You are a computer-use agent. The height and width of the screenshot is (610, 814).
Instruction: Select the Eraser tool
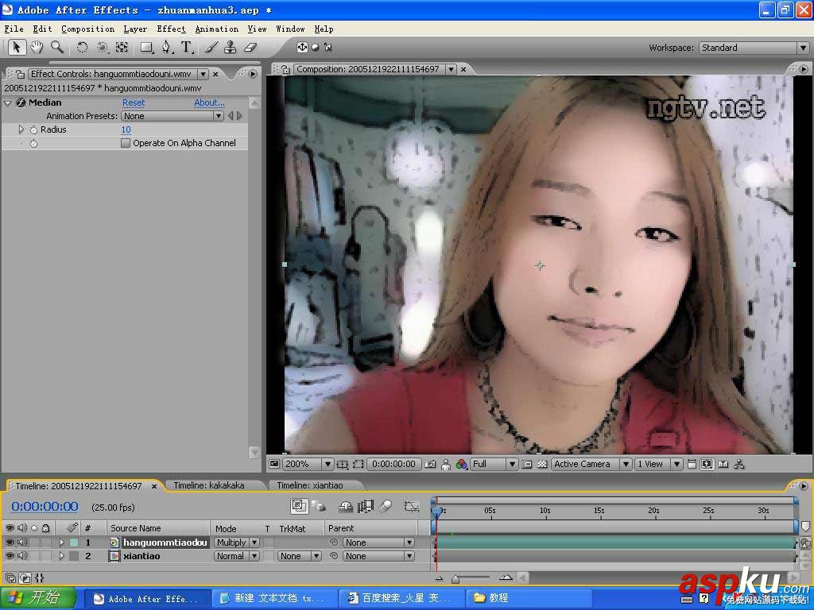[250, 47]
